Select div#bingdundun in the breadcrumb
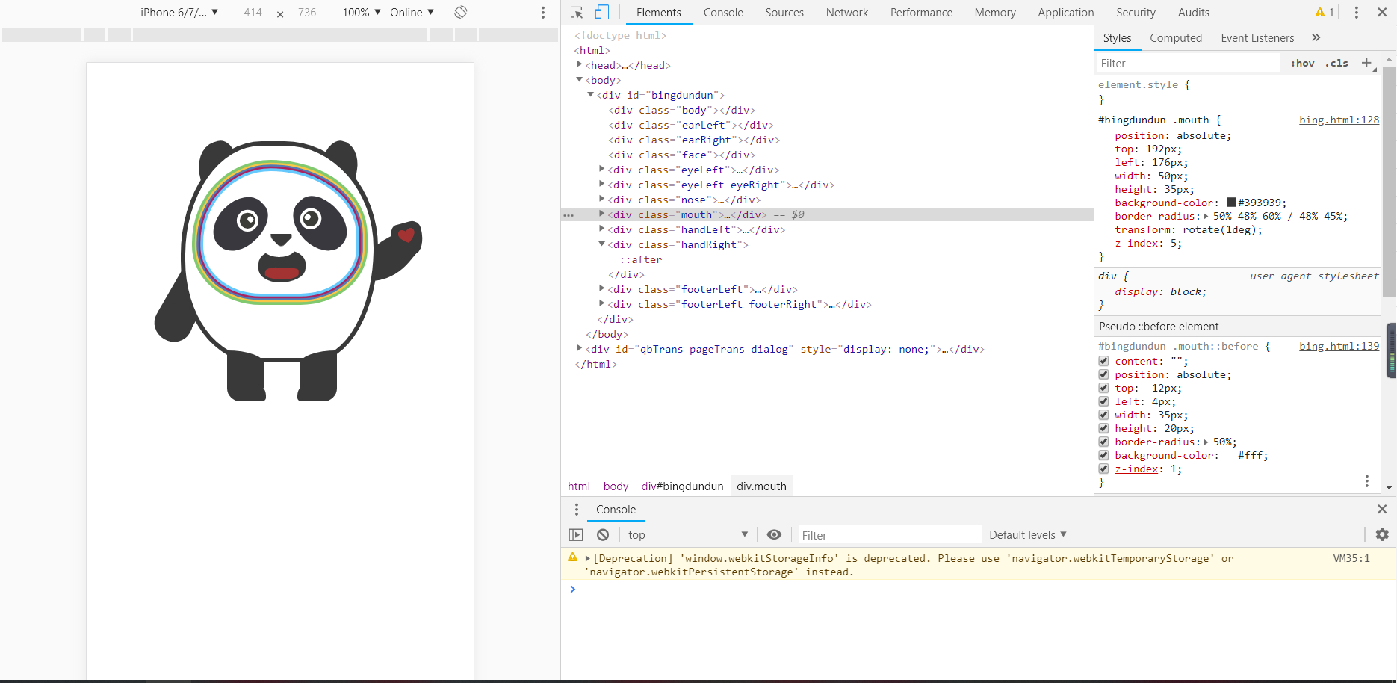This screenshot has height=683, width=1397. tap(682, 486)
